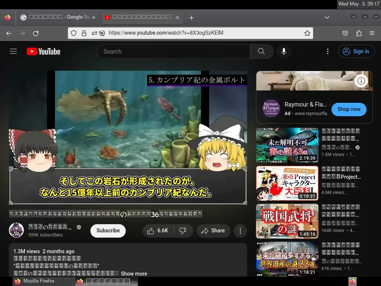The image size is (381, 286).
Task: Click the Firefox tray icon at bottom right
Action: [x=352, y=282]
